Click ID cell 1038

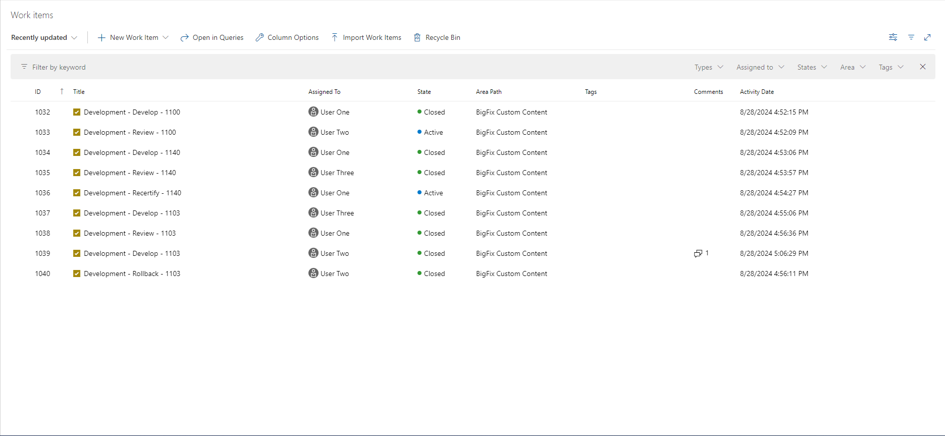coord(42,233)
